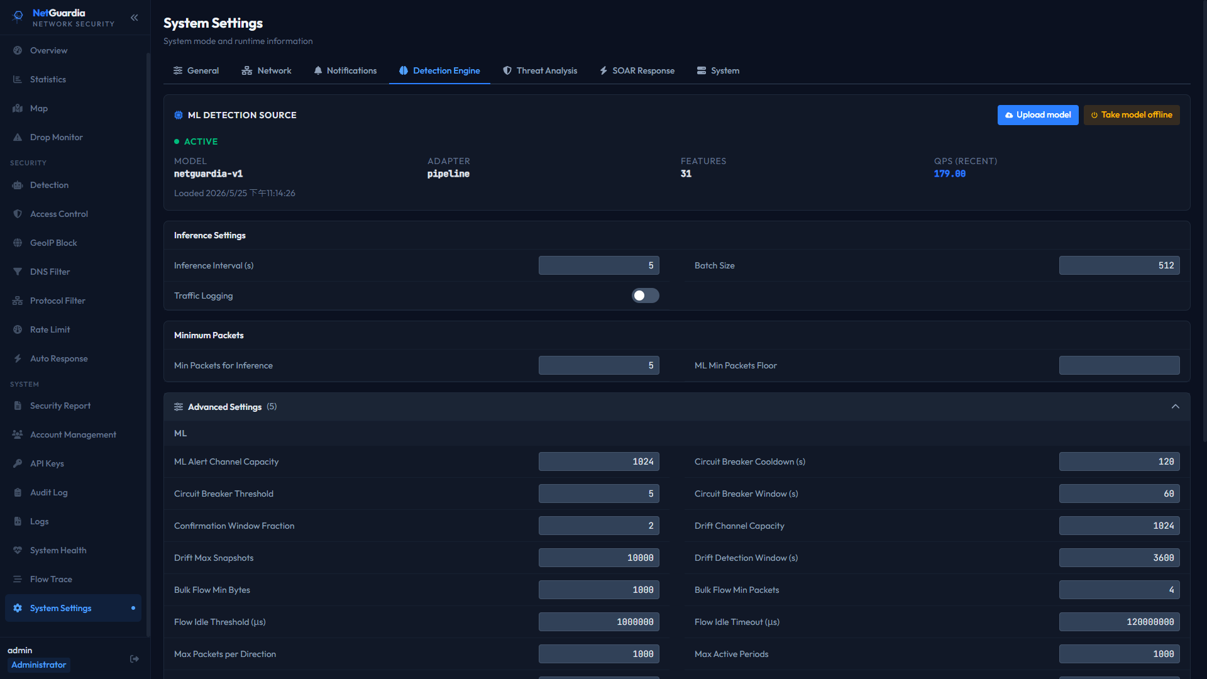The image size is (1207, 679).
Task: Click the Confirmation Window Fraction field
Action: pos(599,526)
